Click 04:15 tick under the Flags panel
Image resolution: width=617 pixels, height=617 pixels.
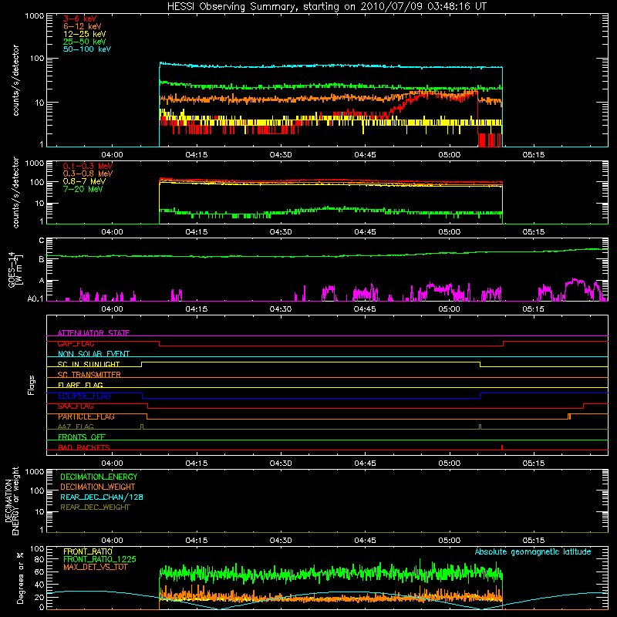pos(197,464)
